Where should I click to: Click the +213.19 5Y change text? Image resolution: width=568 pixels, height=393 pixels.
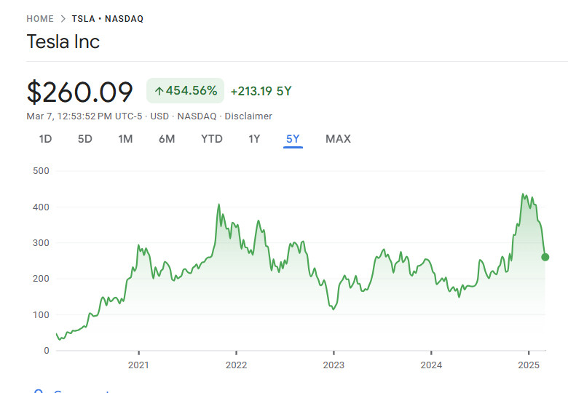(261, 91)
